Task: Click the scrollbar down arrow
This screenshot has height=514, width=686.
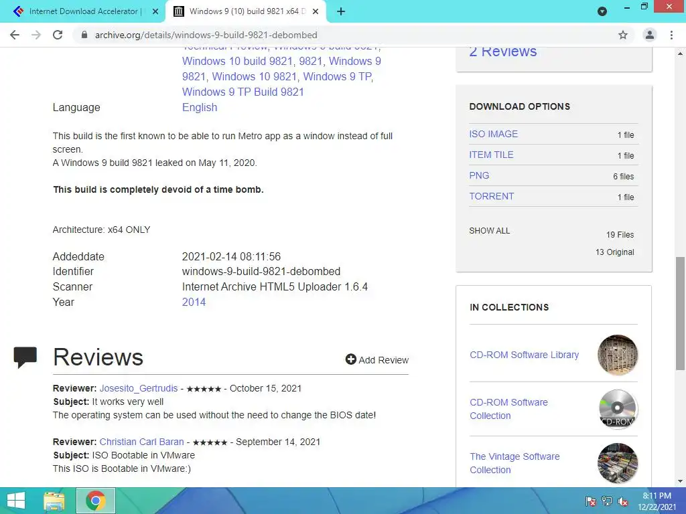Action: pos(681,481)
